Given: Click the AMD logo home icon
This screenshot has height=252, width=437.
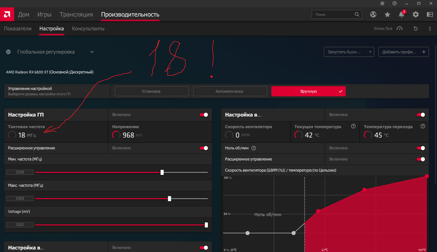Looking at the screenshot, I should (x=7, y=14).
